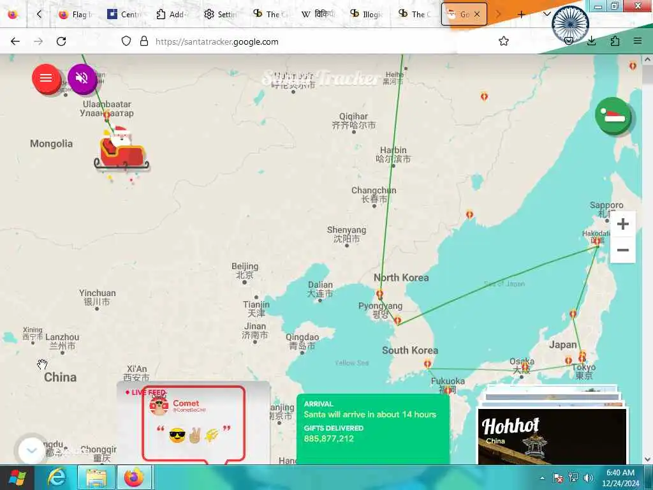653x490 pixels.
Task: Click the green arrival info panel
Action: [373, 429]
